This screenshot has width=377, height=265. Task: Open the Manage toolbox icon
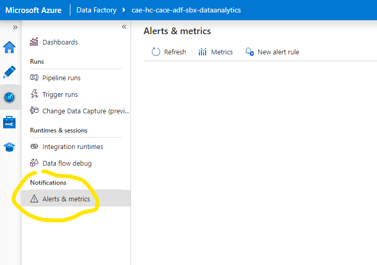click(9, 122)
